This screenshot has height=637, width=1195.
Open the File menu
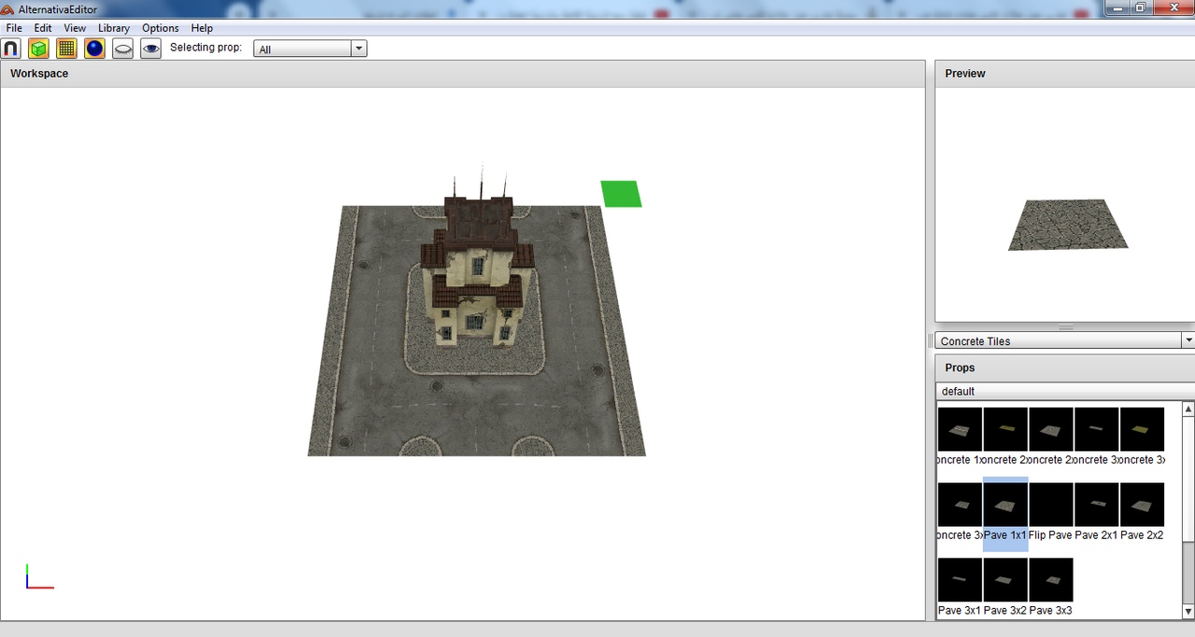coord(14,28)
